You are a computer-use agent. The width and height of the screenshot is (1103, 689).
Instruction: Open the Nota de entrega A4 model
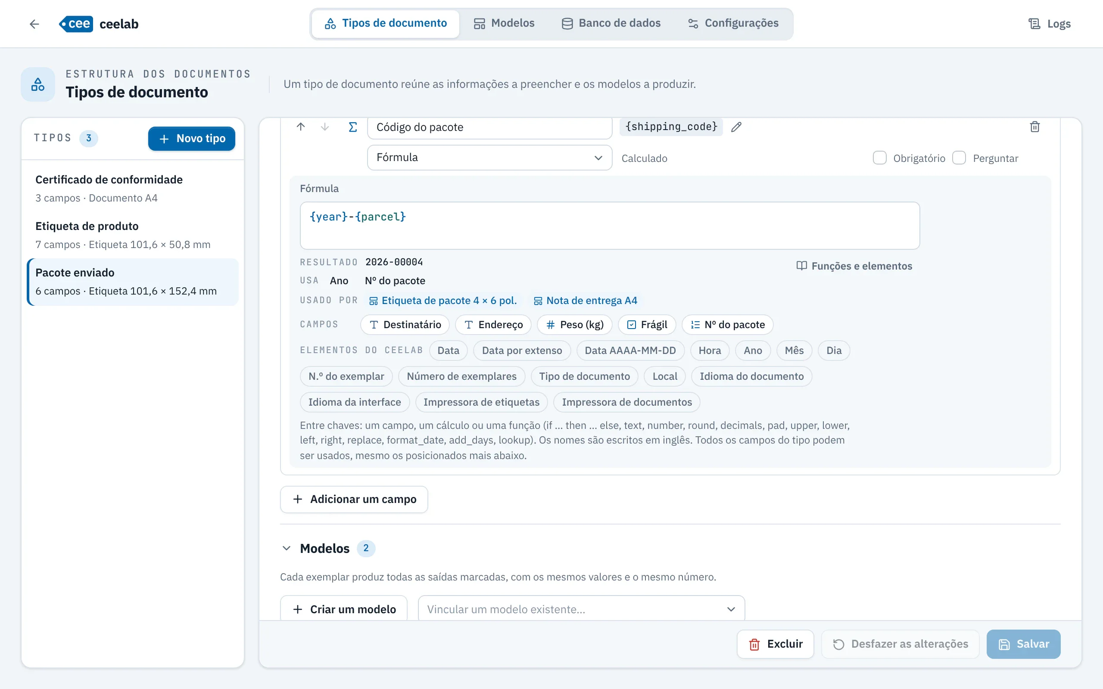[x=585, y=300]
